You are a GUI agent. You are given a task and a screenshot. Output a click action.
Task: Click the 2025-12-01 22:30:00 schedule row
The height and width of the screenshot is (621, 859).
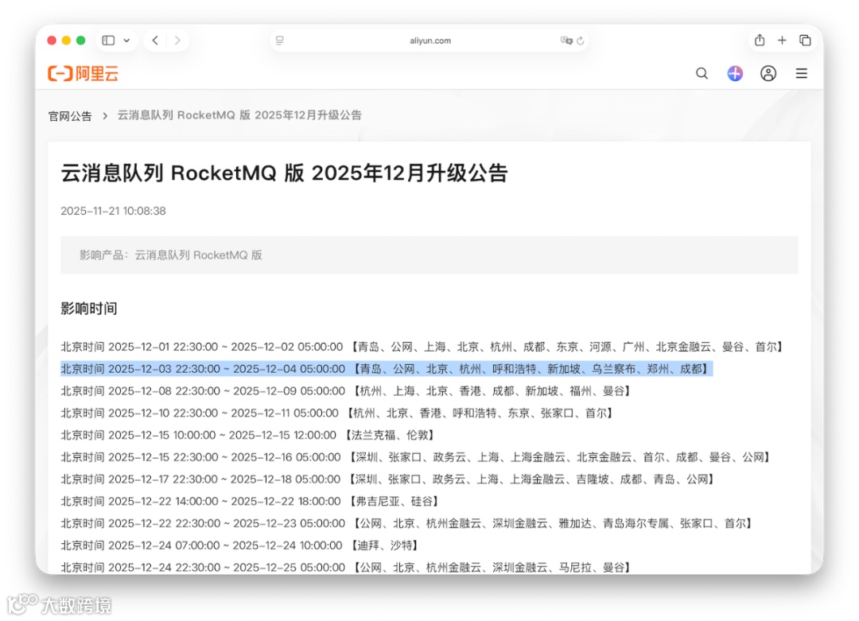423,347
